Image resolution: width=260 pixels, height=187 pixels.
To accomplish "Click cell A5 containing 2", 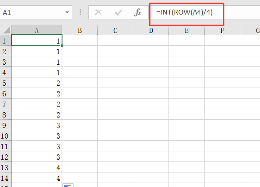I will 37,83.
